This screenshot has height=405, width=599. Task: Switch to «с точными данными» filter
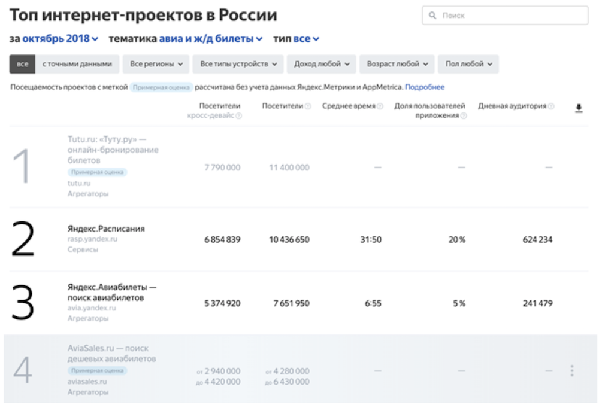(77, 64)
